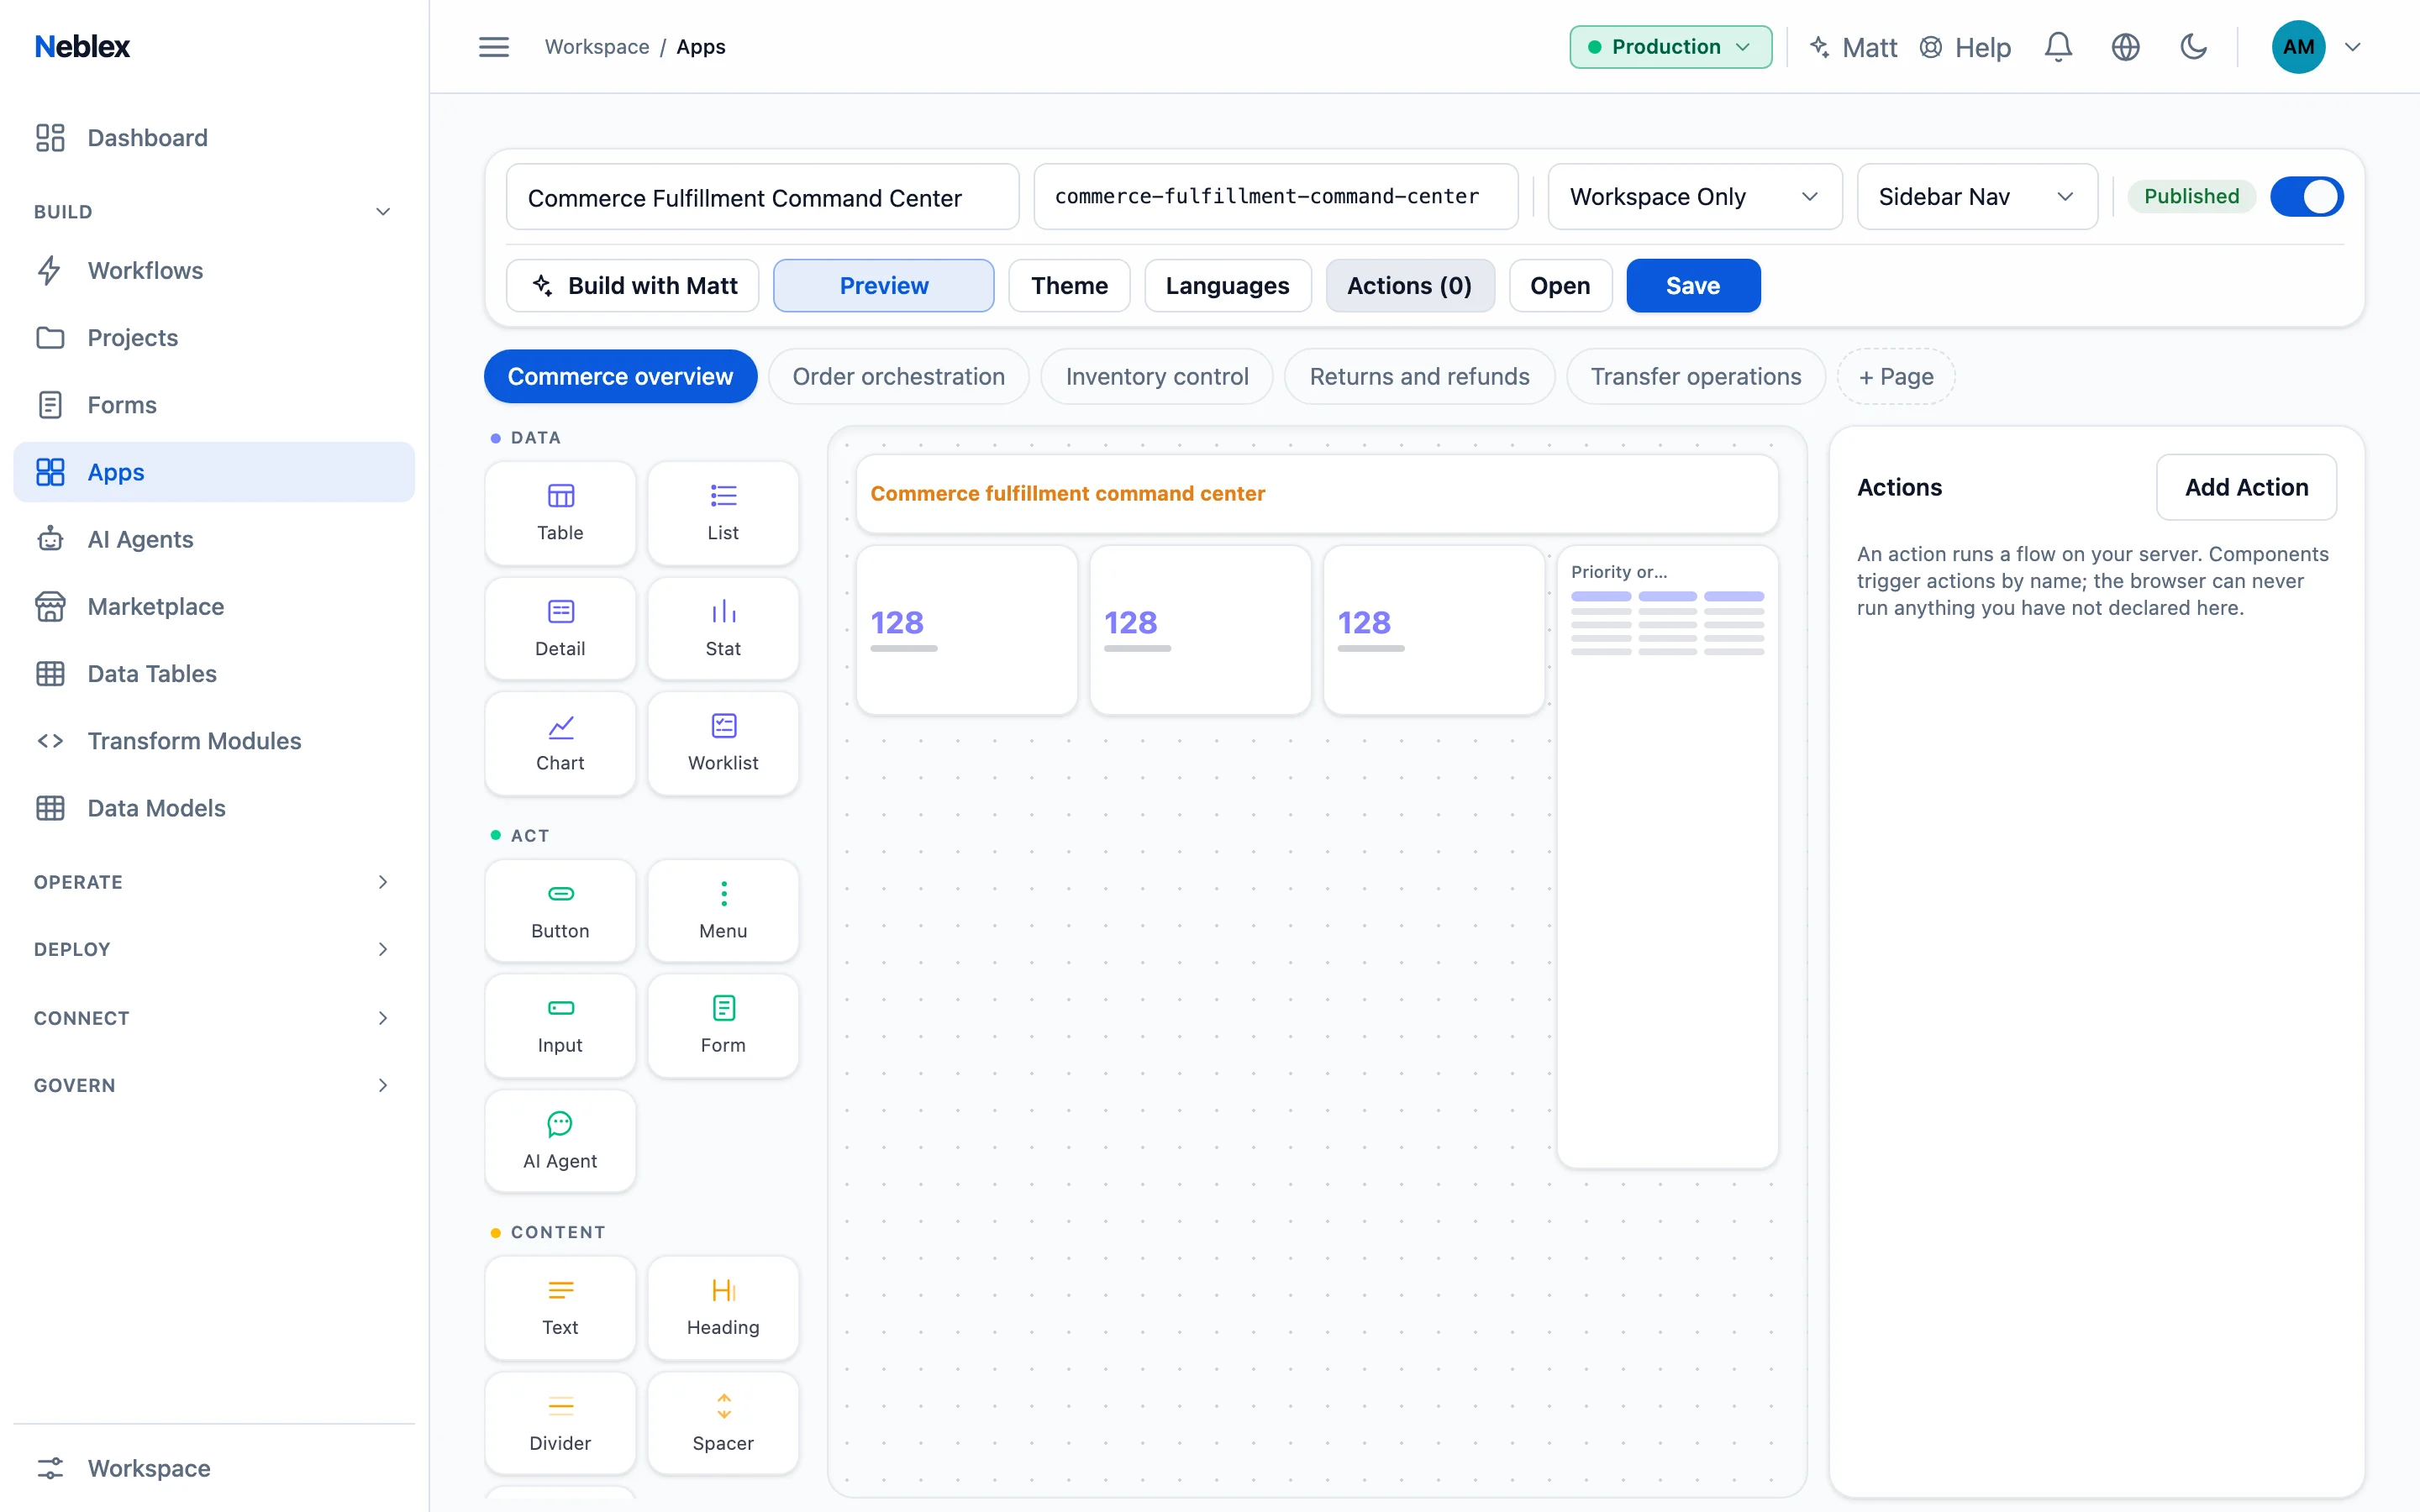Click the app name input field

[762, 197]
